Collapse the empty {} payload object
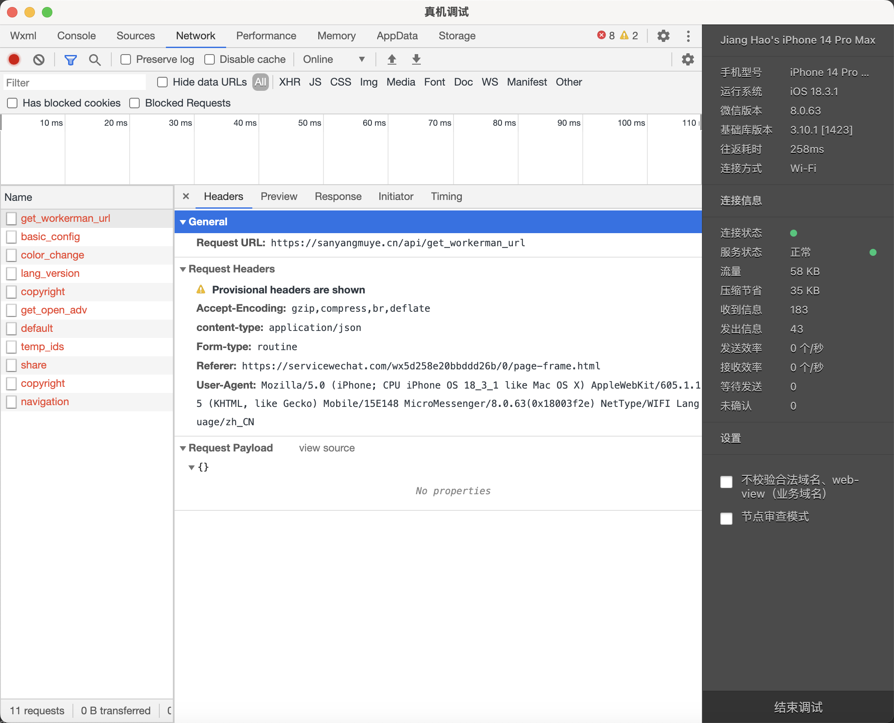The width and height of the screenshot is (894, 723). pos(192,467)
